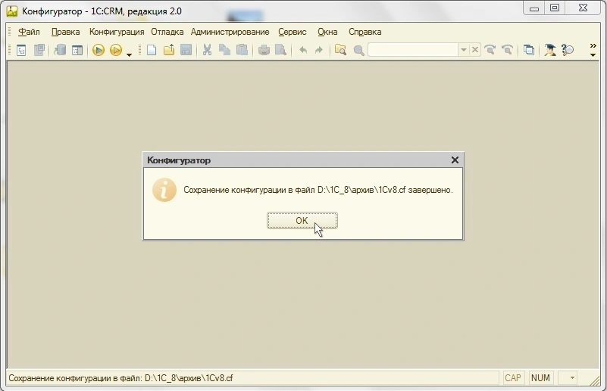Click the global search folder icon
This screenshot has height=391, width=607.
(340, 50)
